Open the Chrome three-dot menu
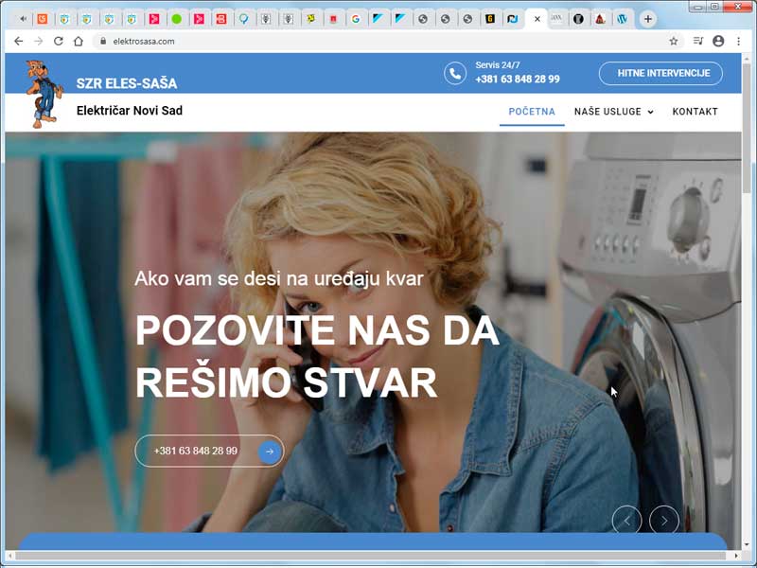Screen dimensions: 757x568 point(739,42)
